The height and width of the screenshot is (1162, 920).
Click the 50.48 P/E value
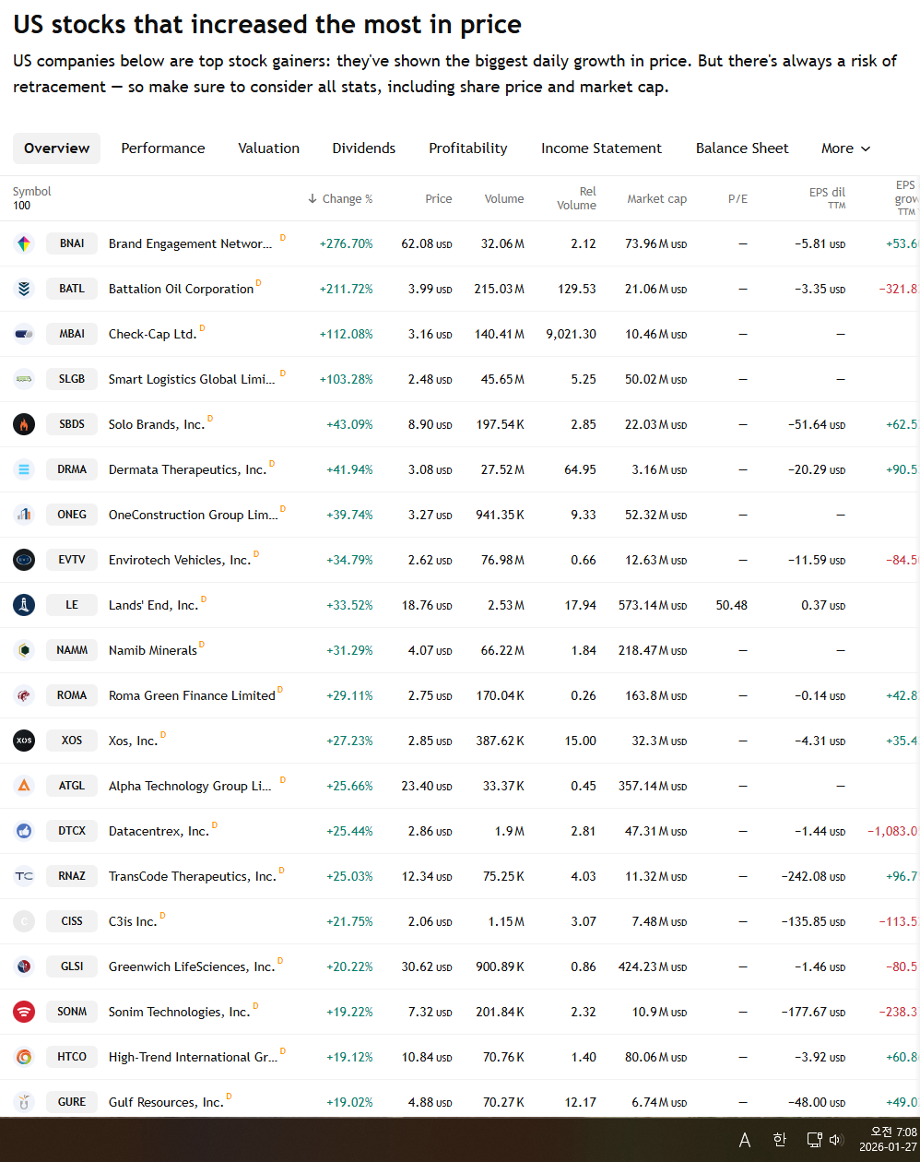[x=732, y=605]
